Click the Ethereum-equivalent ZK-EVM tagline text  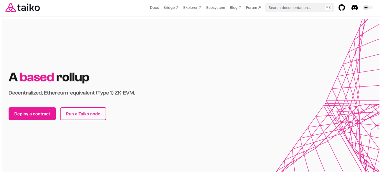click(72, 93)
